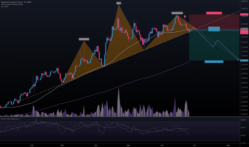Screen dimensions: 249x147
Task: Select the Right Shoulder label
Action: (177, 13)
